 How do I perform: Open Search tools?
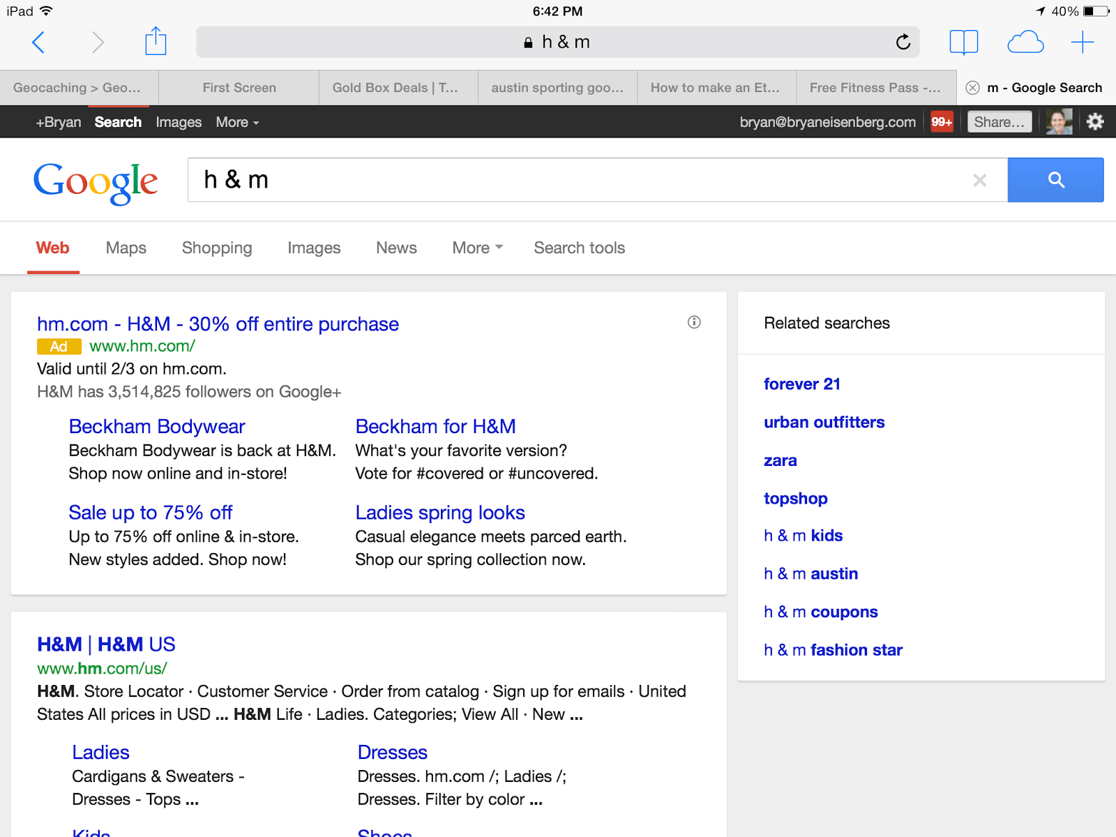[580, 248]
